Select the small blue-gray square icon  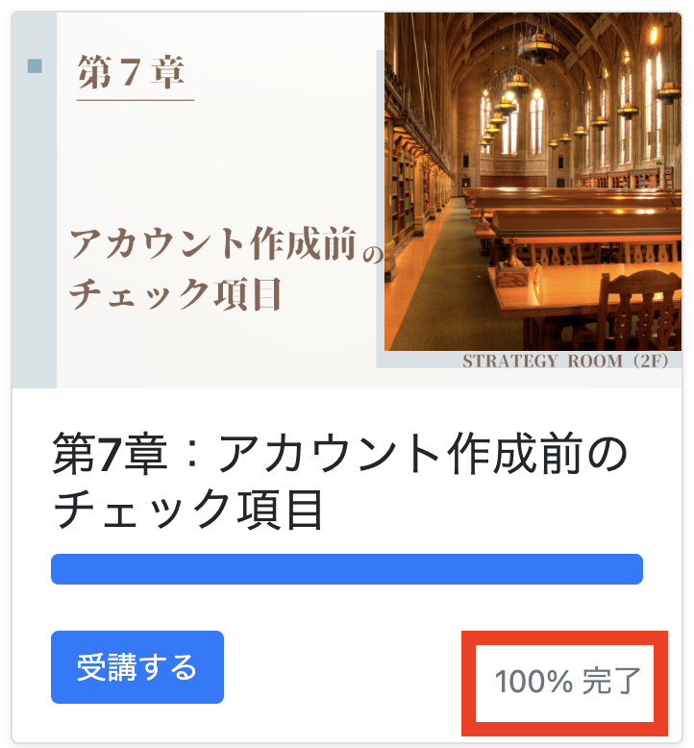[x=36, y=65]
